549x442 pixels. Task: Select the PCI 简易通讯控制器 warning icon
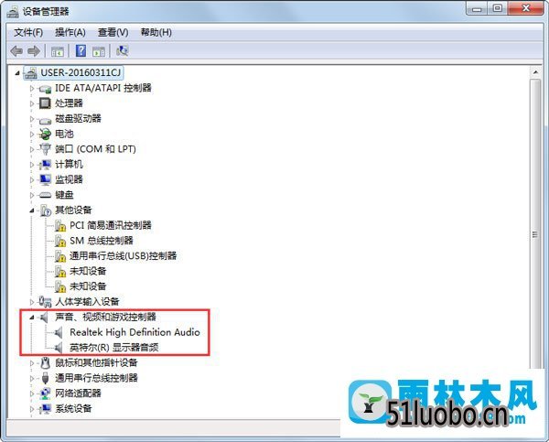(60, 225)
